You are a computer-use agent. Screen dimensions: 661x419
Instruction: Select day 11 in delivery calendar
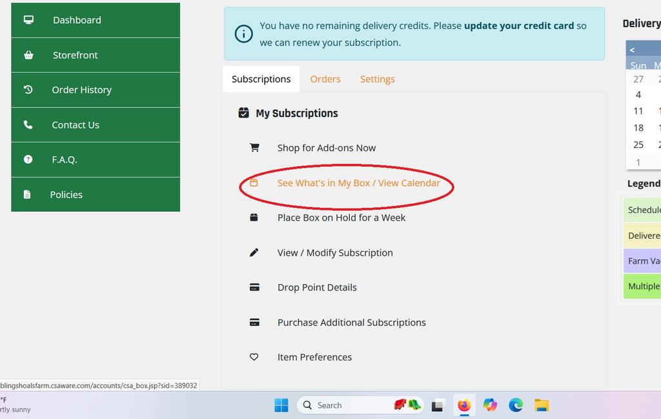tap(638, 111)
